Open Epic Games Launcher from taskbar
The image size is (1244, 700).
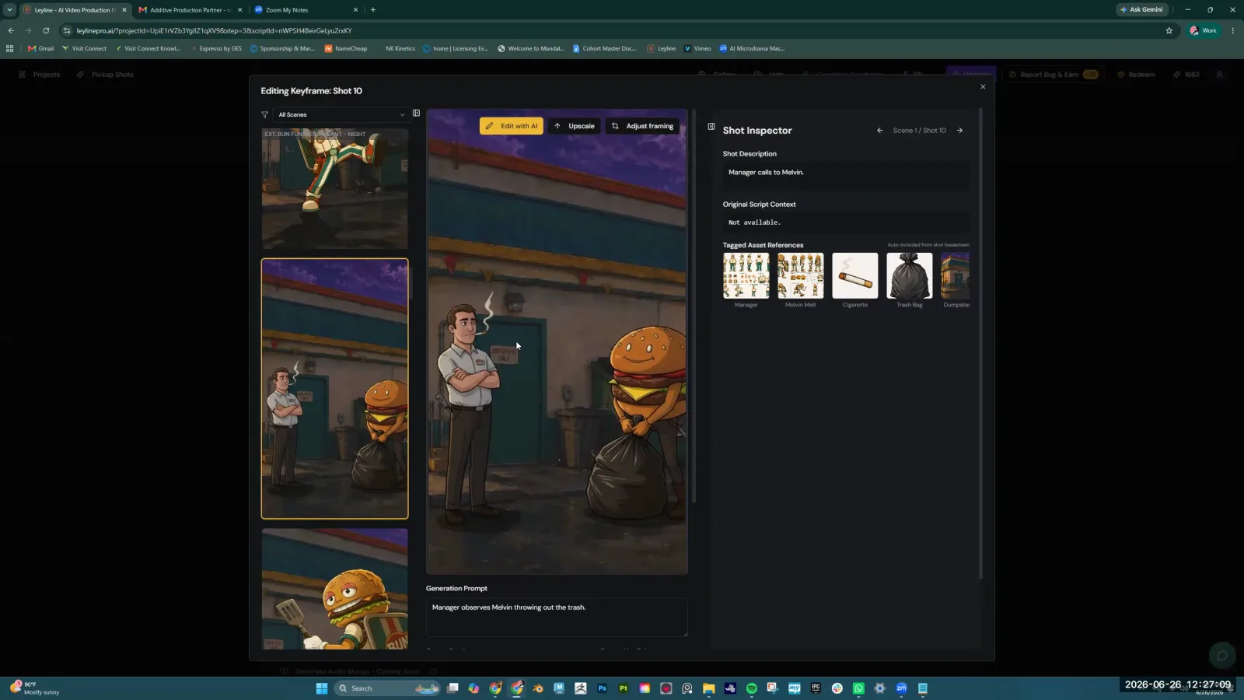(x=816, y=688)
